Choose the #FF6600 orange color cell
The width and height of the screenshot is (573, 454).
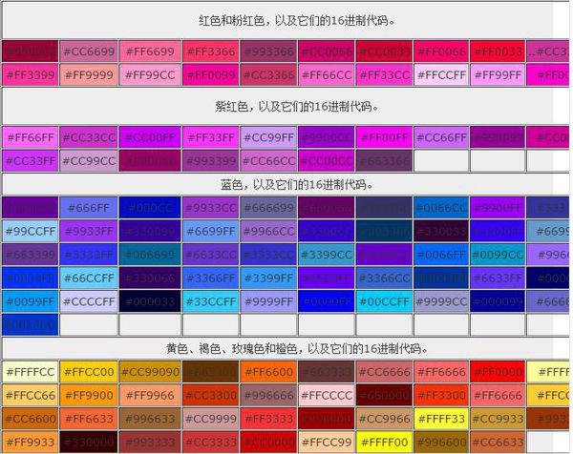point(267,371)
